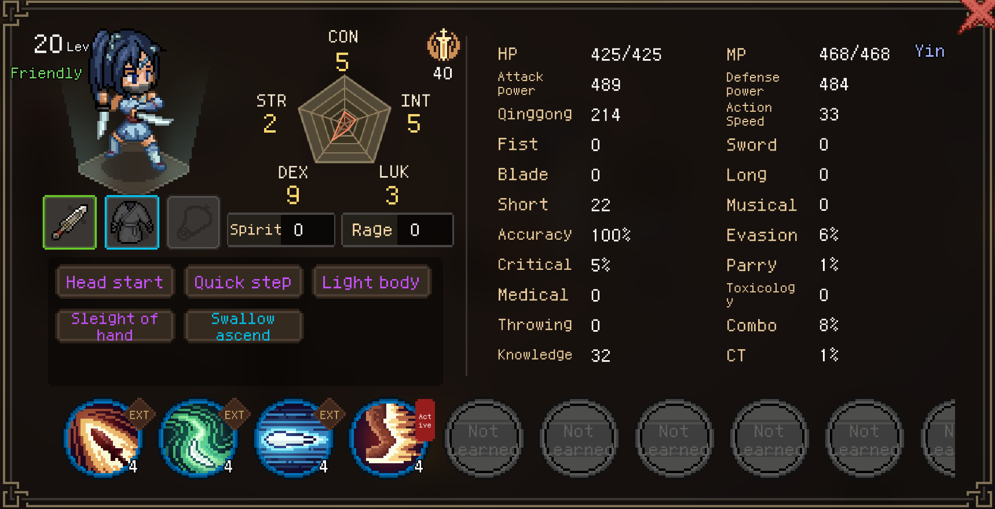995x509 pixels.
Task: Click the golden sword medallion icon
Action: click(443, 45)
